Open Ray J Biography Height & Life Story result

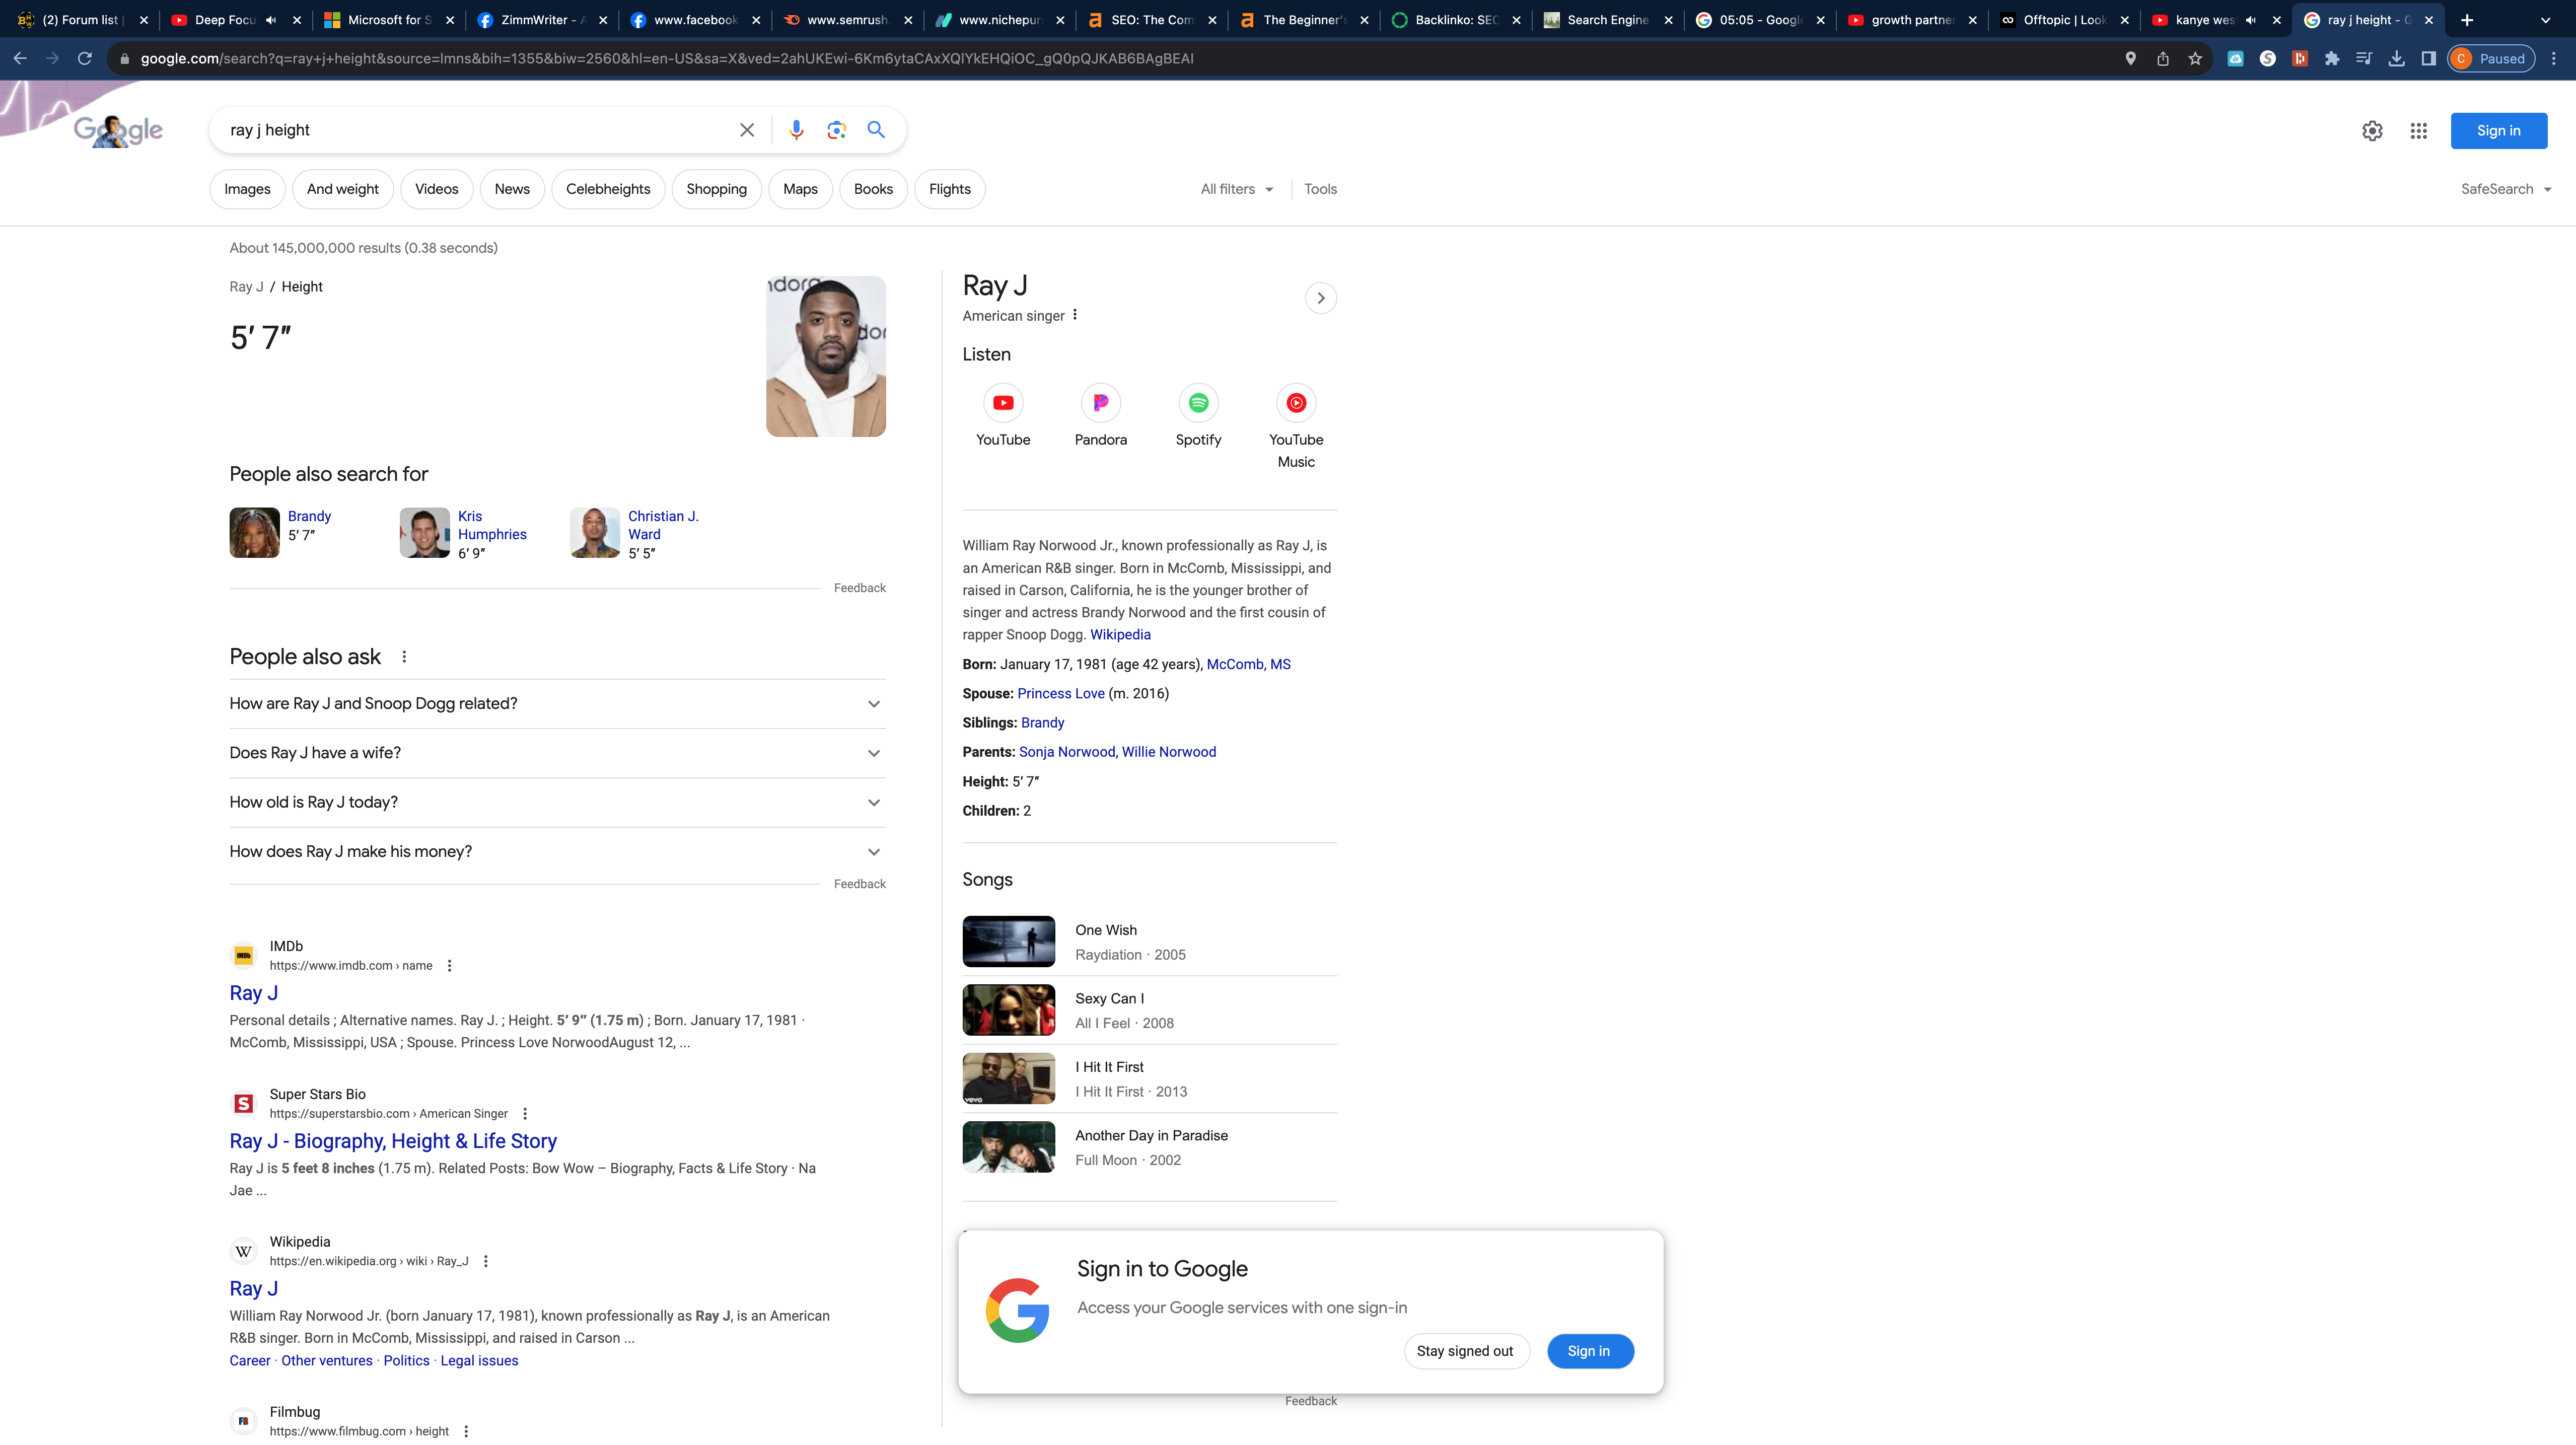pyautogui.click(x=393, y=1142)
